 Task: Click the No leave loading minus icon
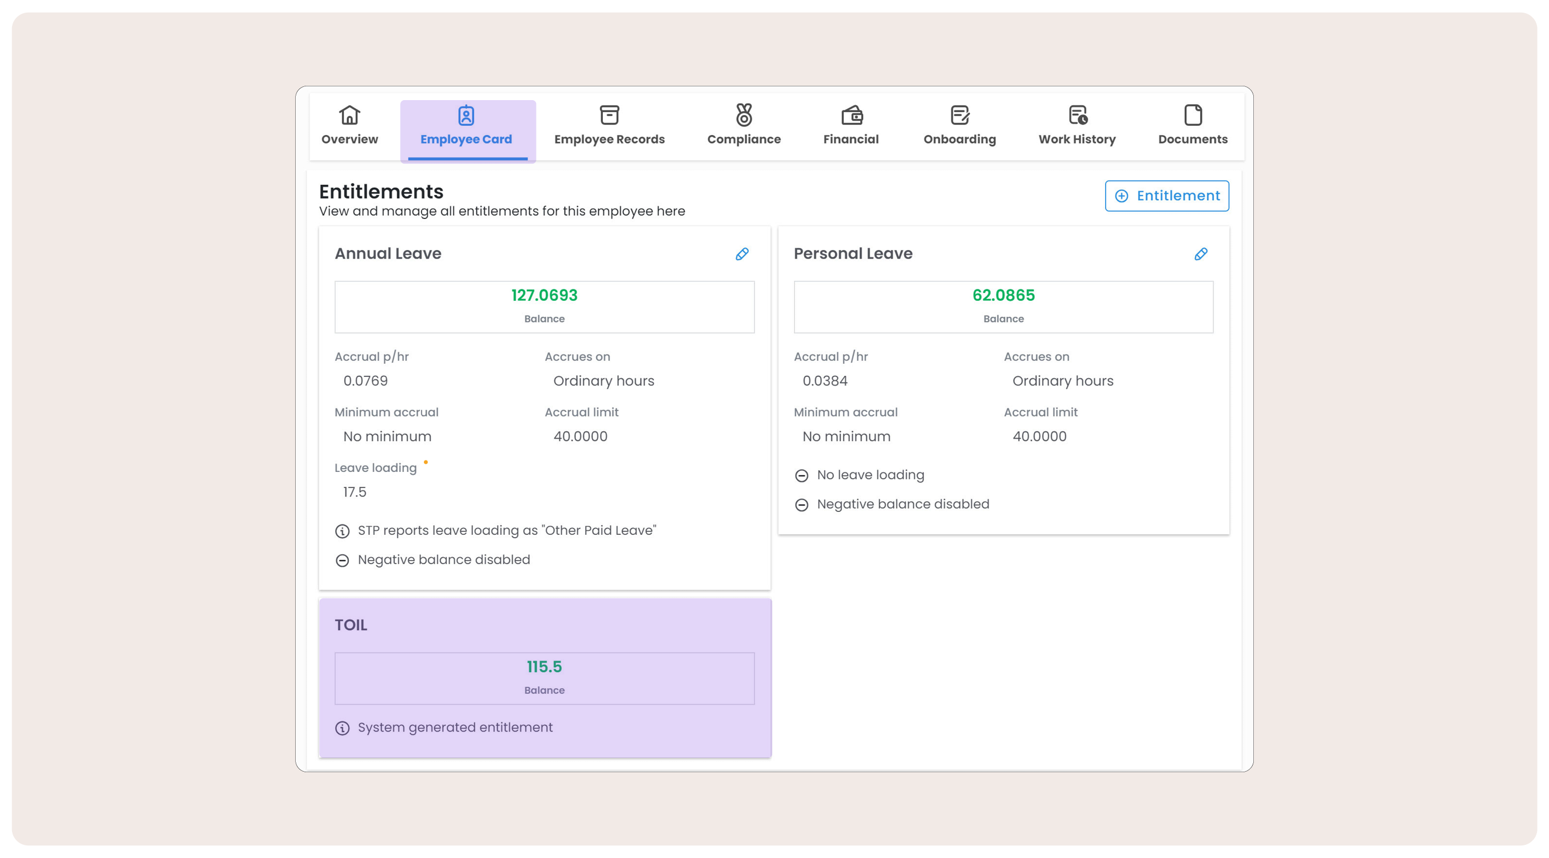[x=801, y=475]
